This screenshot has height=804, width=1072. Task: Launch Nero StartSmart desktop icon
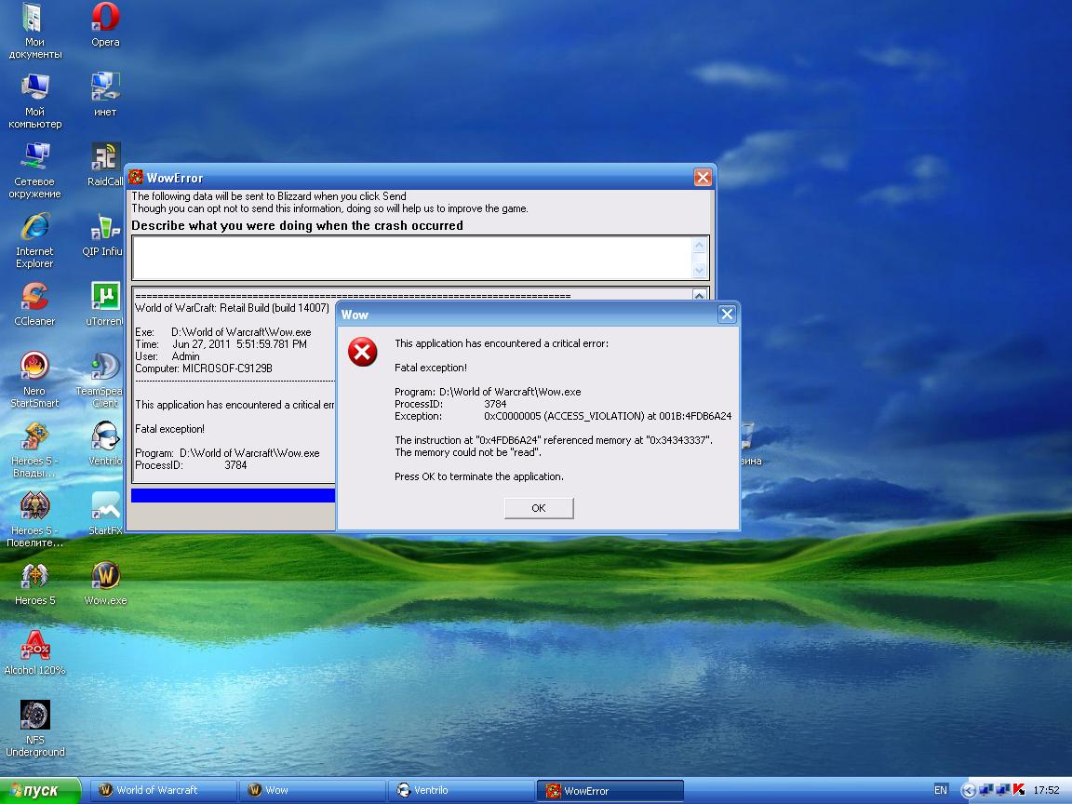point(34,380)
